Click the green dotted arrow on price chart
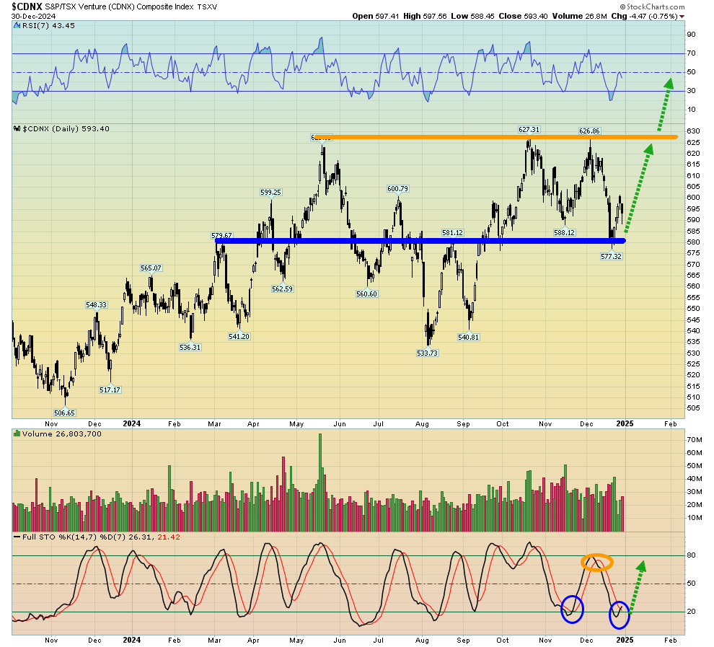 [638, 188]
